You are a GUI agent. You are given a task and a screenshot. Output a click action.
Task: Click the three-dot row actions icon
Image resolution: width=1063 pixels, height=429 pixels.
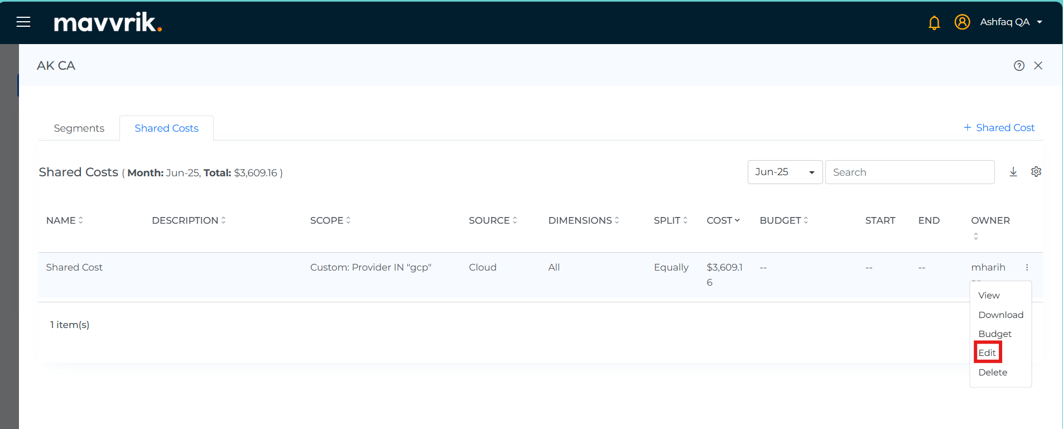(x=1027, y=267)
